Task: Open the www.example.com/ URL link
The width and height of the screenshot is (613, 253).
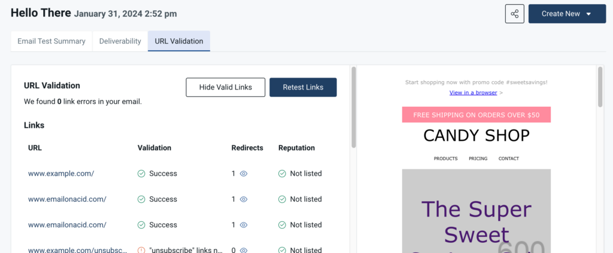Action: (61, 174)
